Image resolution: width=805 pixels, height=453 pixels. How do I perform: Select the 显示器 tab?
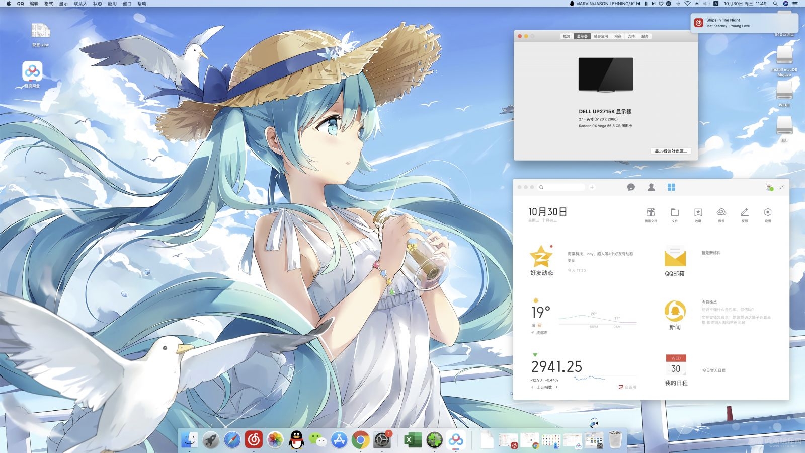point(582,36)
